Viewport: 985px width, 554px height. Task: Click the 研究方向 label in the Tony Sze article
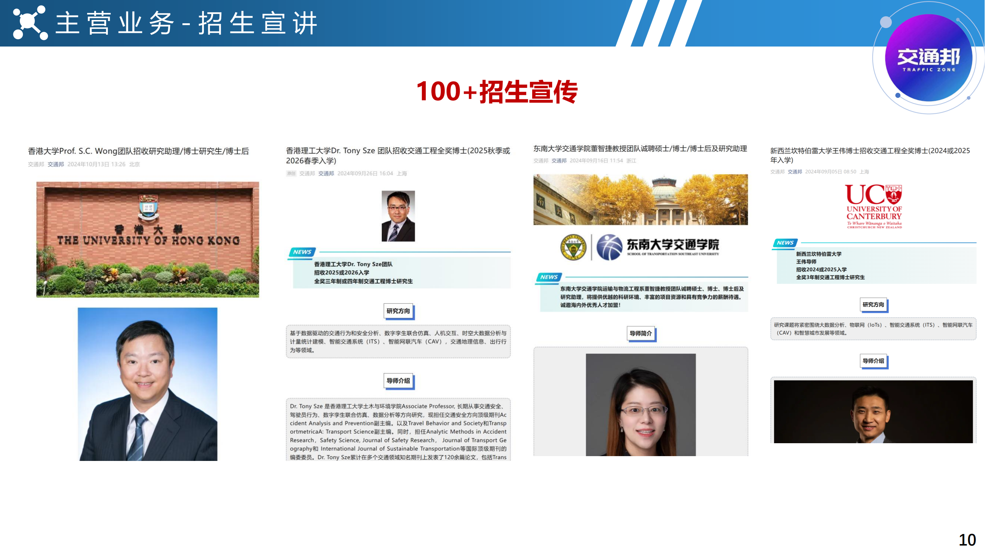click(399, 311)
